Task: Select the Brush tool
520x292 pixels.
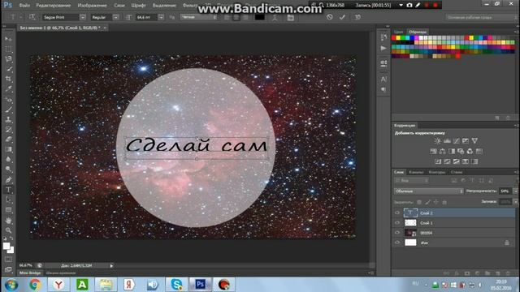Action: tap(8, 109)
